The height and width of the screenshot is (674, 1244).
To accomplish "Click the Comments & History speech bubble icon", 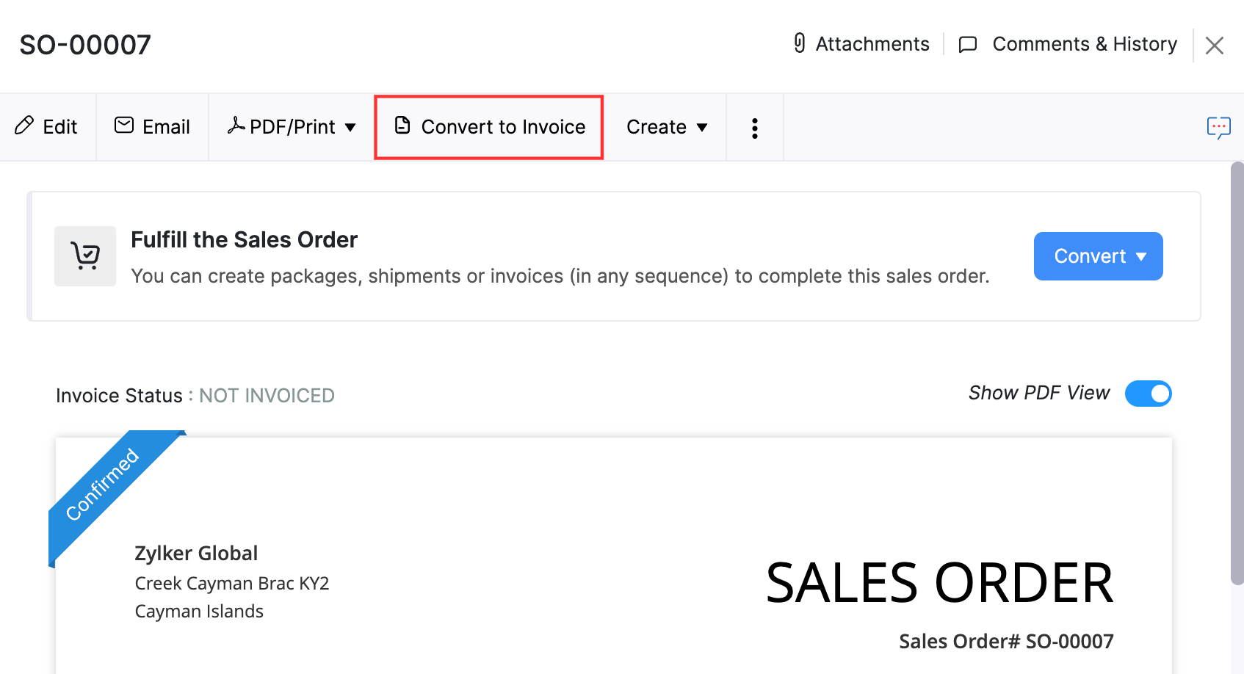I will (967, 44).
